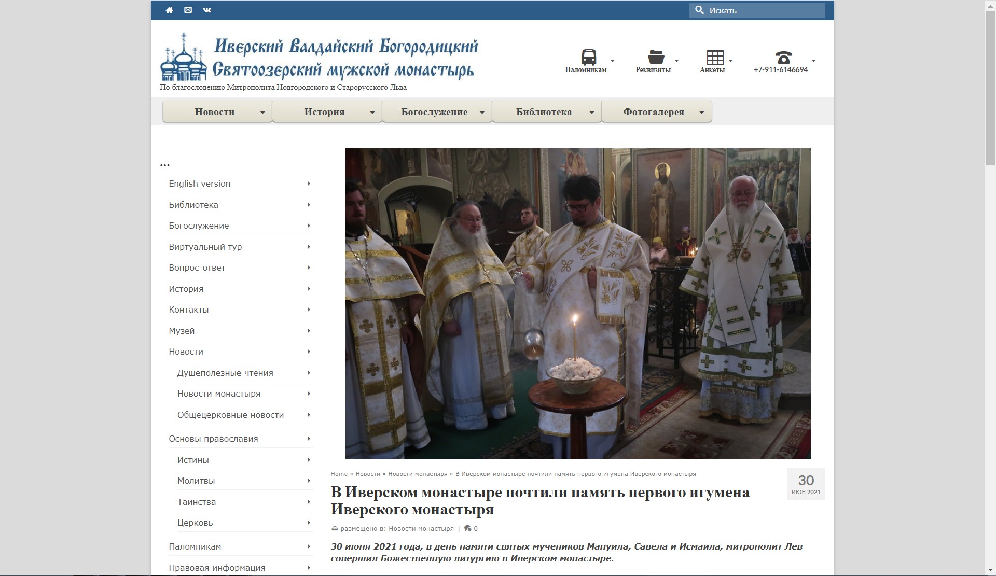
Task: Expand the dropdown arrow beside phone number
Action: coord(813,61)
